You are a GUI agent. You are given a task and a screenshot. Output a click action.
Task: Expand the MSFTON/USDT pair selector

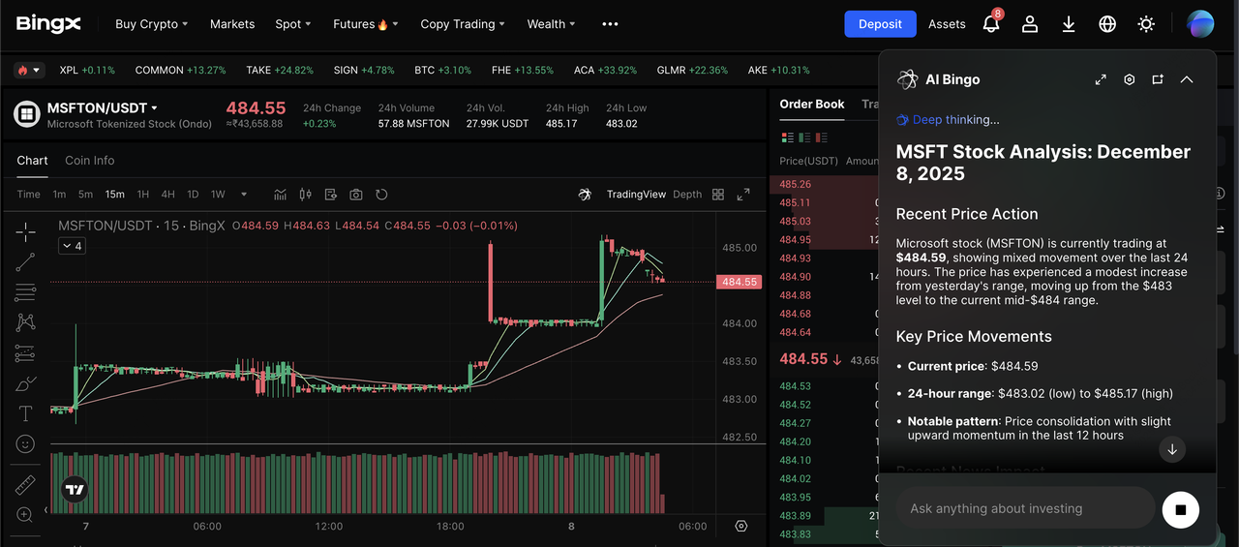(x=154, y=108)
